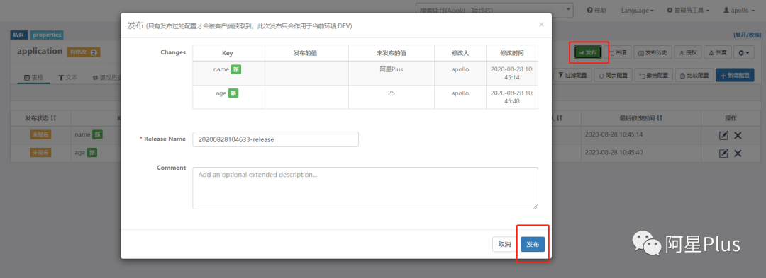This screenshot has height=278, width=766.
Task: Delete the row dated 2020-08-28 10:45:40
Action: click(x=738, y=154)
